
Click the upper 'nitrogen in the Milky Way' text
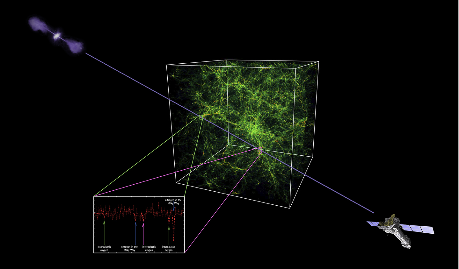point(173,201)
